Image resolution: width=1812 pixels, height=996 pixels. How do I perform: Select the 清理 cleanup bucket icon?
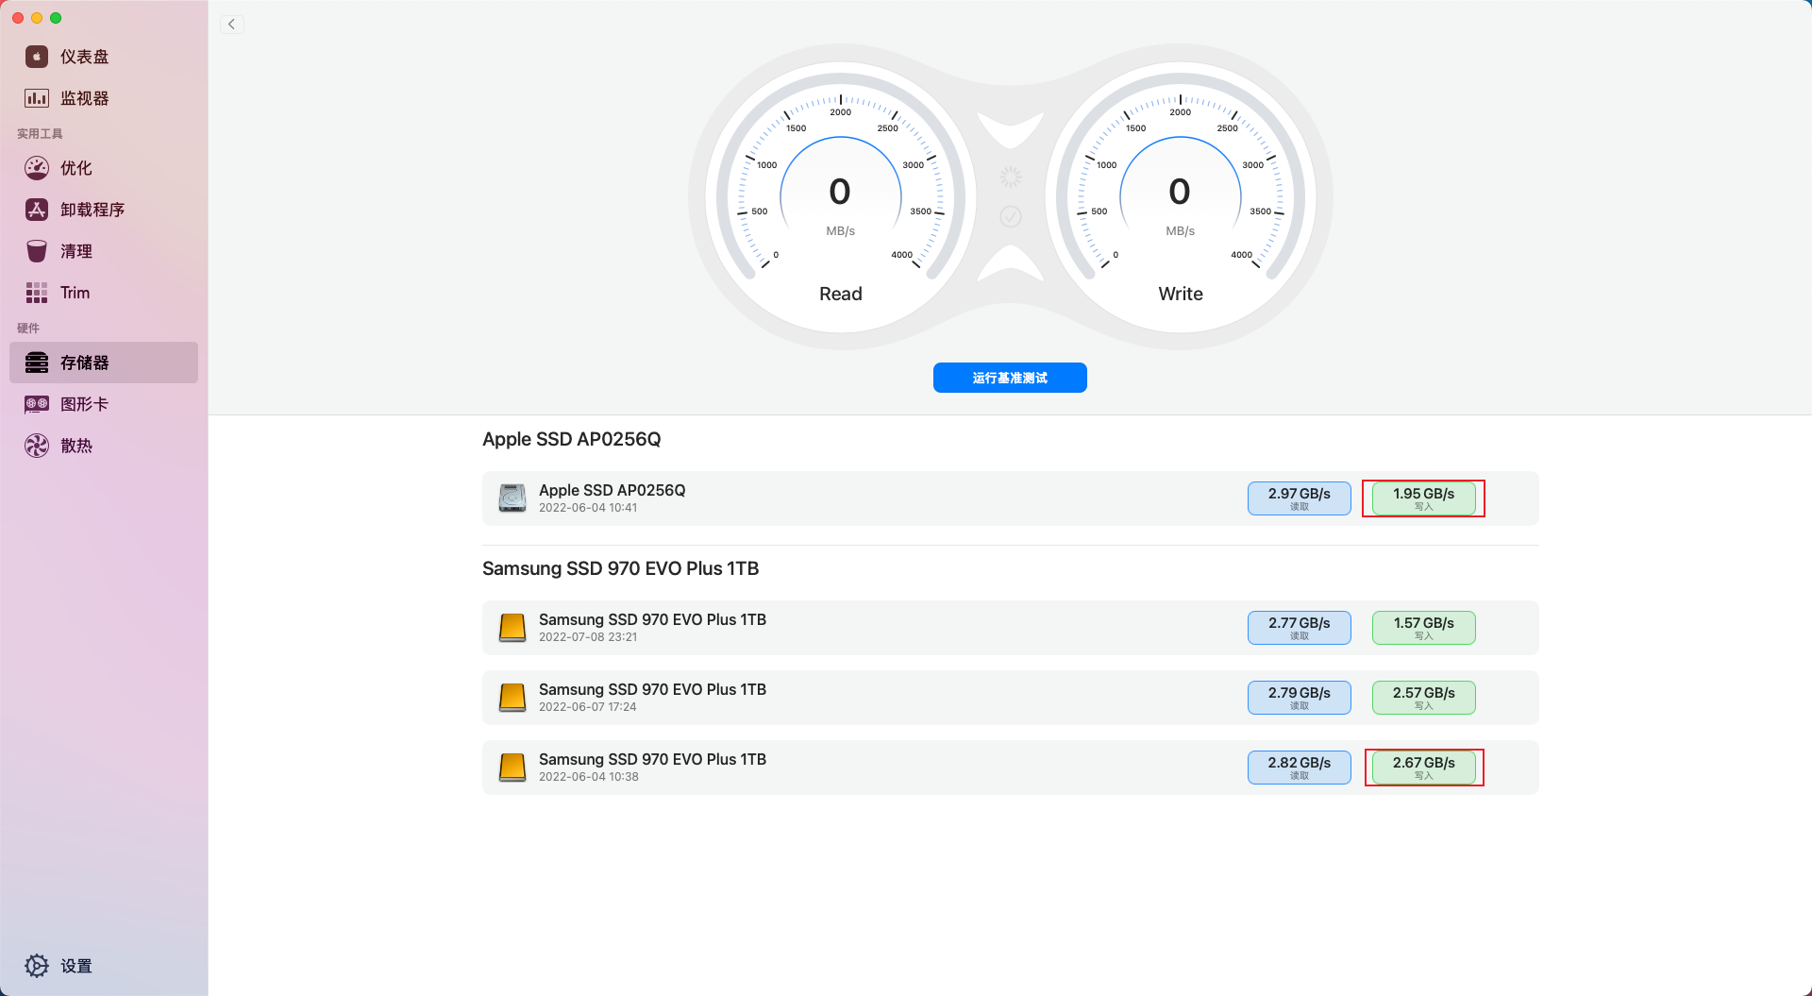pyautogui.click(x=37, y=251)
